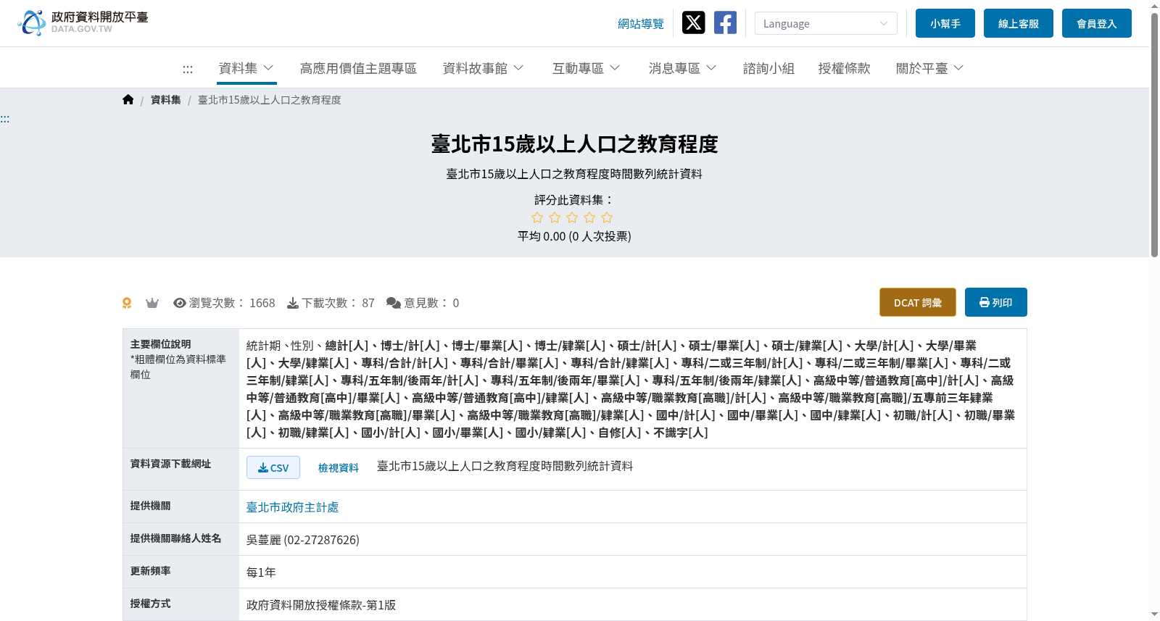Open 高應用價值主題專區 menu item
Screen dimensions: 1160x621
pyautogui.click(x=358, y=68)
